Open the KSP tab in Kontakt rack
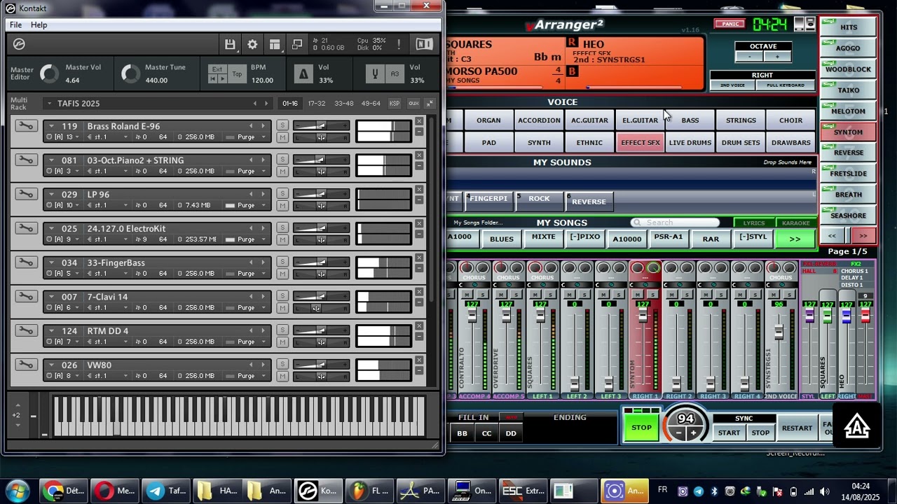This screenshot has height=504, width=897. pyautogui.click(x=395, y=104)
